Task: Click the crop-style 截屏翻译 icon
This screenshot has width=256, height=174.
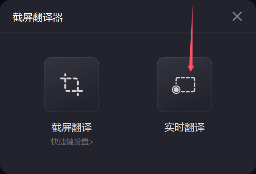Action: [72, 85]
